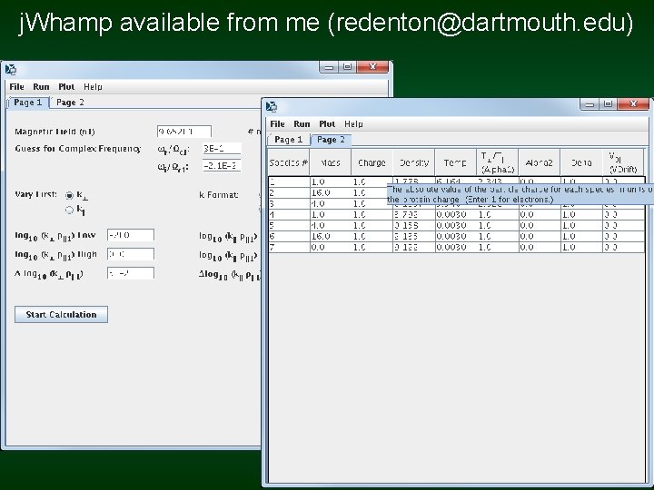Viewport: 654px width, 490px height.
Task: Select the Alpha1 cell of species 5
Action: pos(498,225)
